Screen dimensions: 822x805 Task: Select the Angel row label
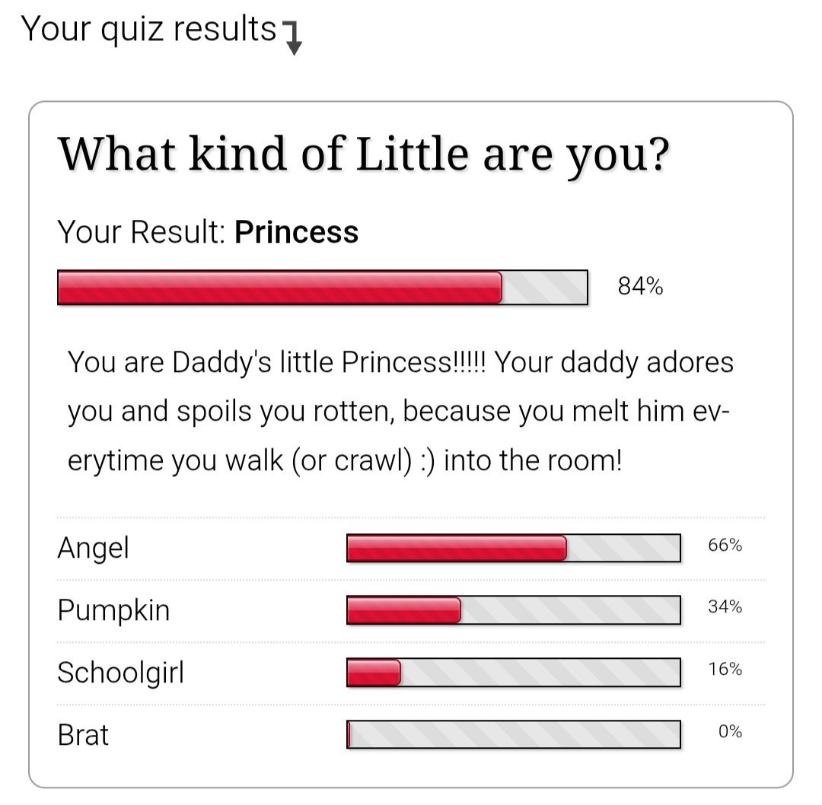pyautogui.click(x=94, y=549)
